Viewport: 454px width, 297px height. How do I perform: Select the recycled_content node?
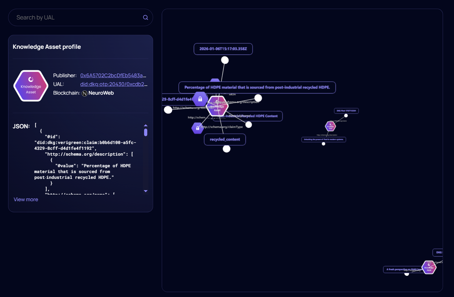click(225, 139)
